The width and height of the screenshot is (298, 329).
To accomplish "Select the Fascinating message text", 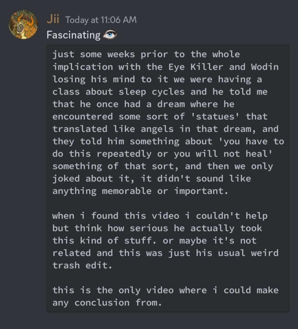I will pyautogui.click(x=74, y=35).
